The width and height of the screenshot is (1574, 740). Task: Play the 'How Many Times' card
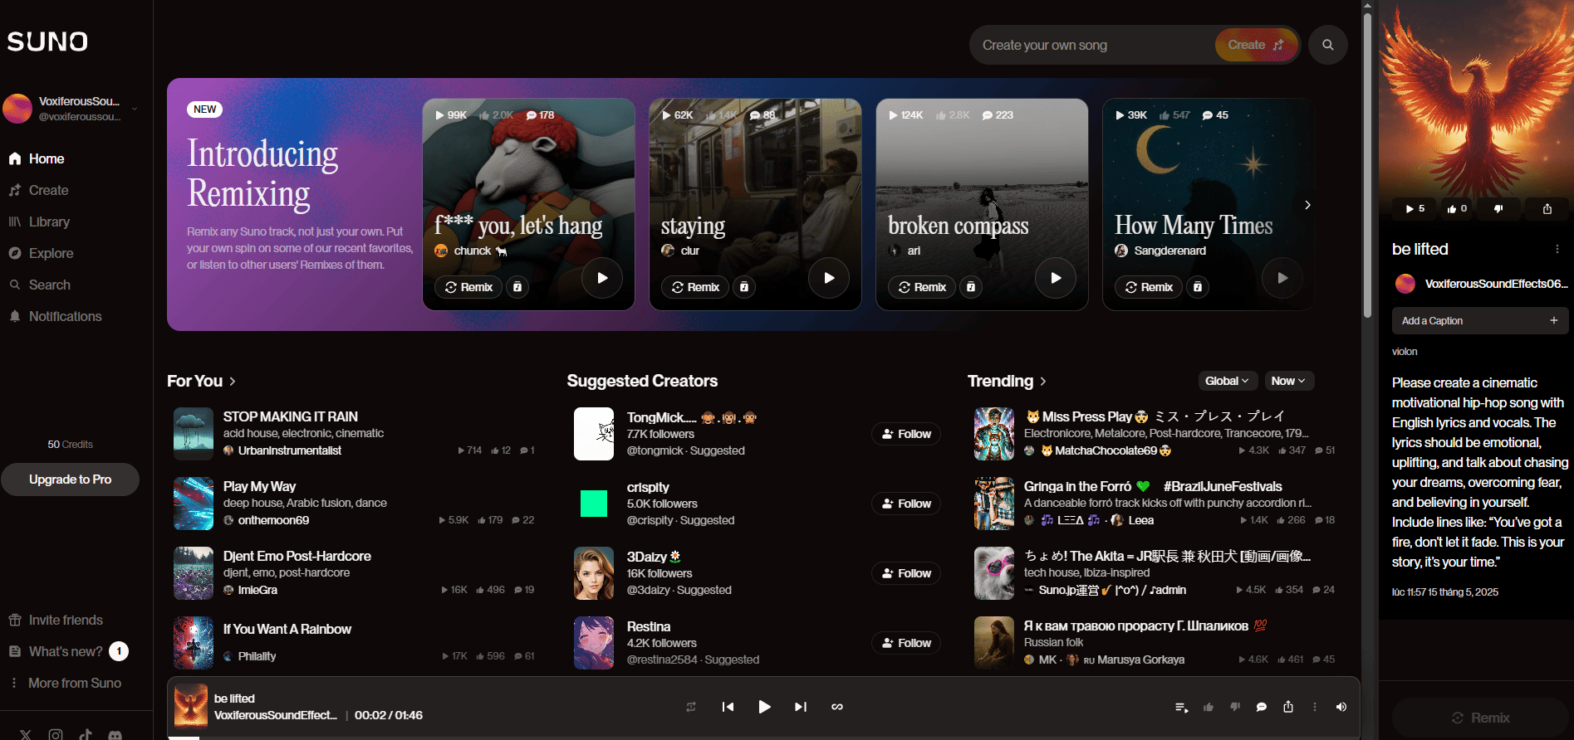[x=1282, y=278]
